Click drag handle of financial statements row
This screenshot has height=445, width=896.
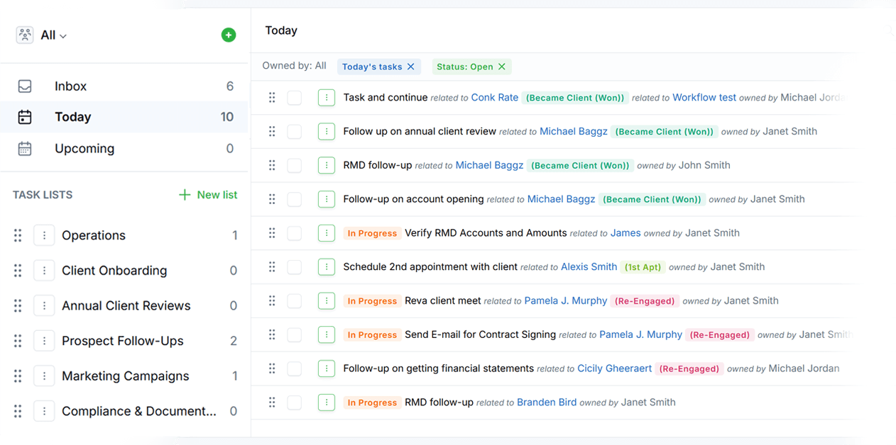click(272, 368)
